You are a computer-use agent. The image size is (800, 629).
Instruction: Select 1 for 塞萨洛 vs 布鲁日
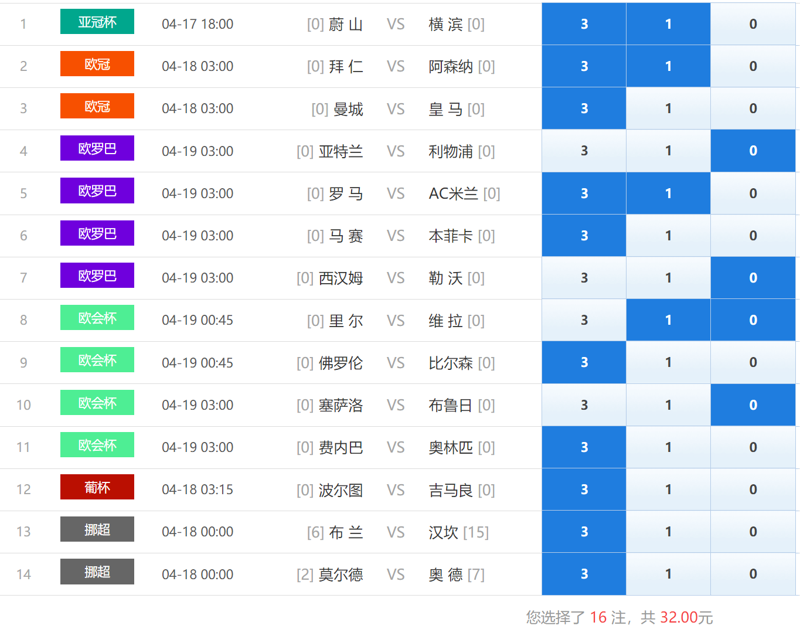click(x=668, y=405)
